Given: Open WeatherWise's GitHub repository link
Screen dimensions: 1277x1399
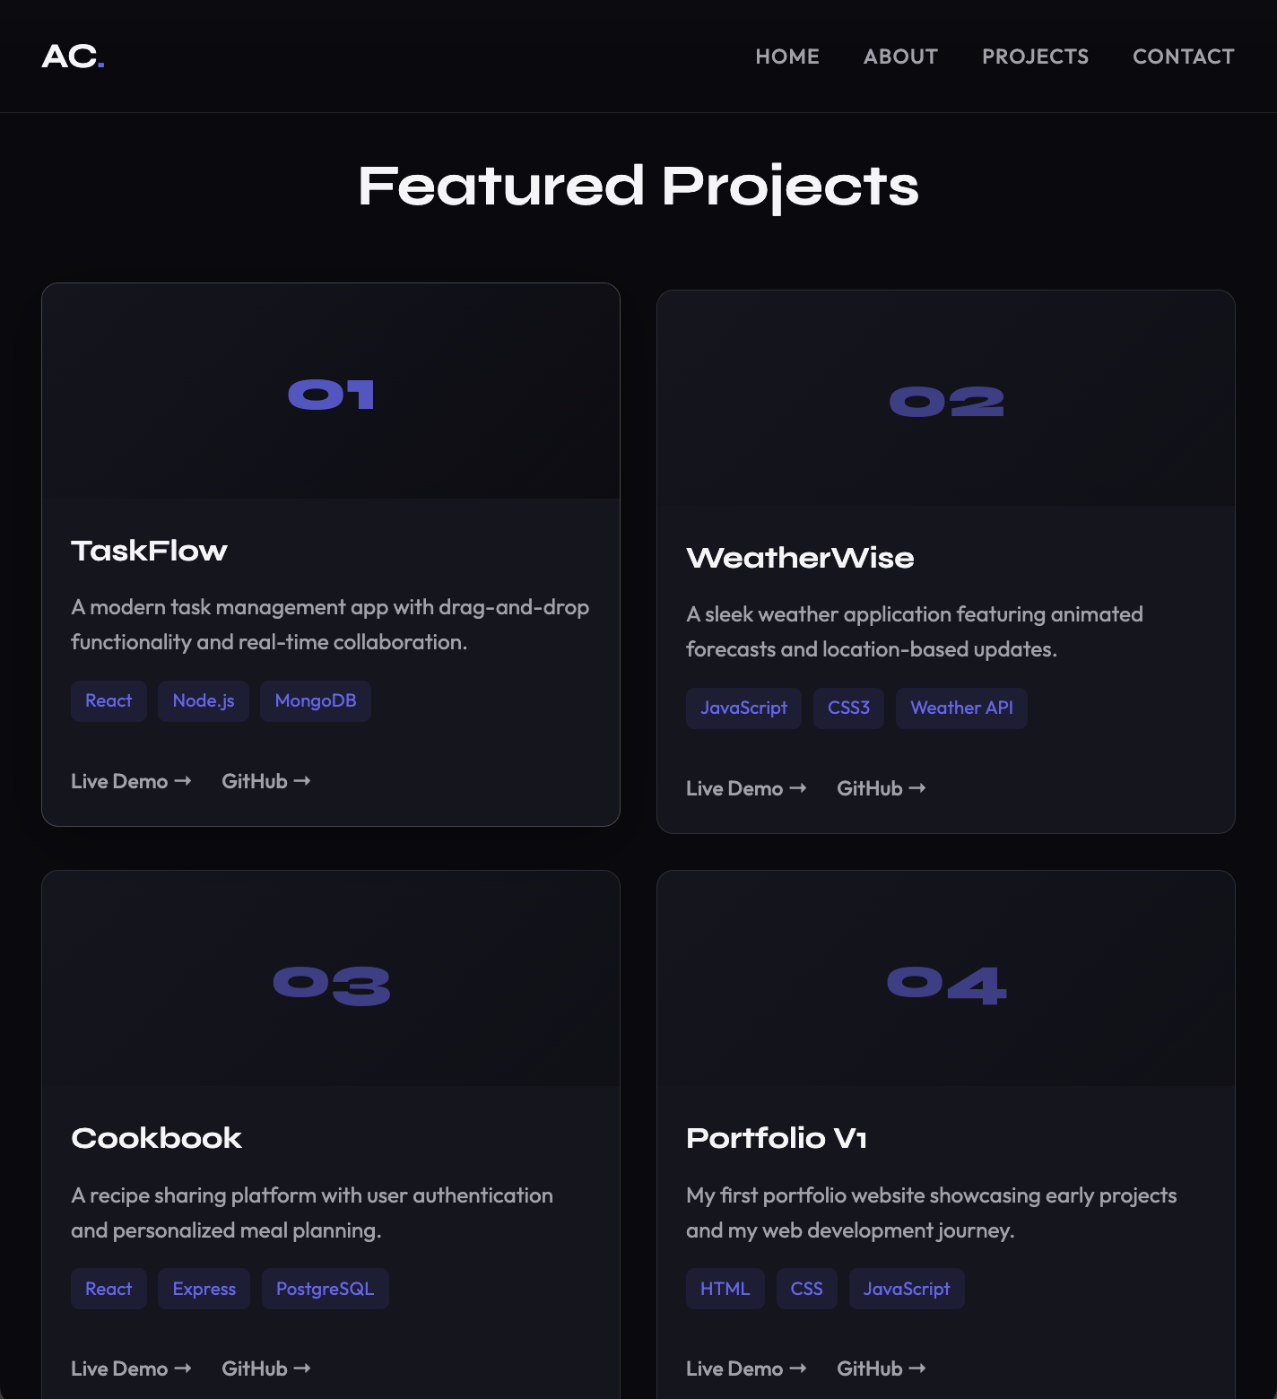Looking at the screenshot, I should pos(869,787).
